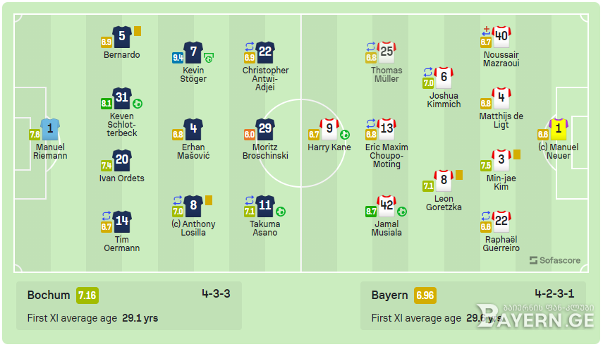Click Manuel Riemann's light blue keeper shirt
The height and width of the screenshot is (347, 603).
click(x=50, y=129)
